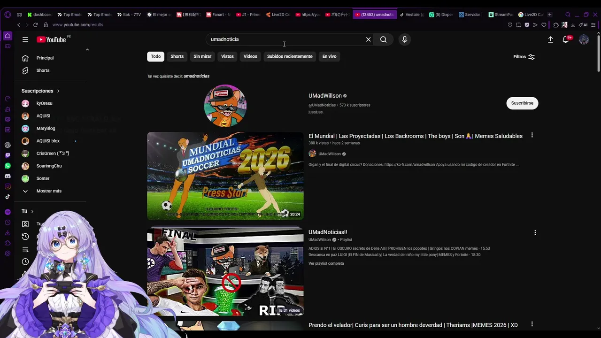
Task: Open Ver playlist completa link
Action: [326, 263]
